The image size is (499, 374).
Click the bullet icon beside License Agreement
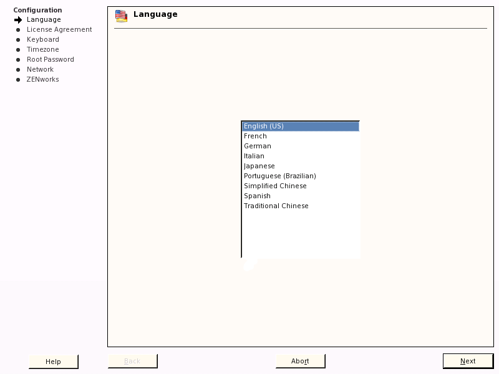pyautogui.click(x=17, y=29)
